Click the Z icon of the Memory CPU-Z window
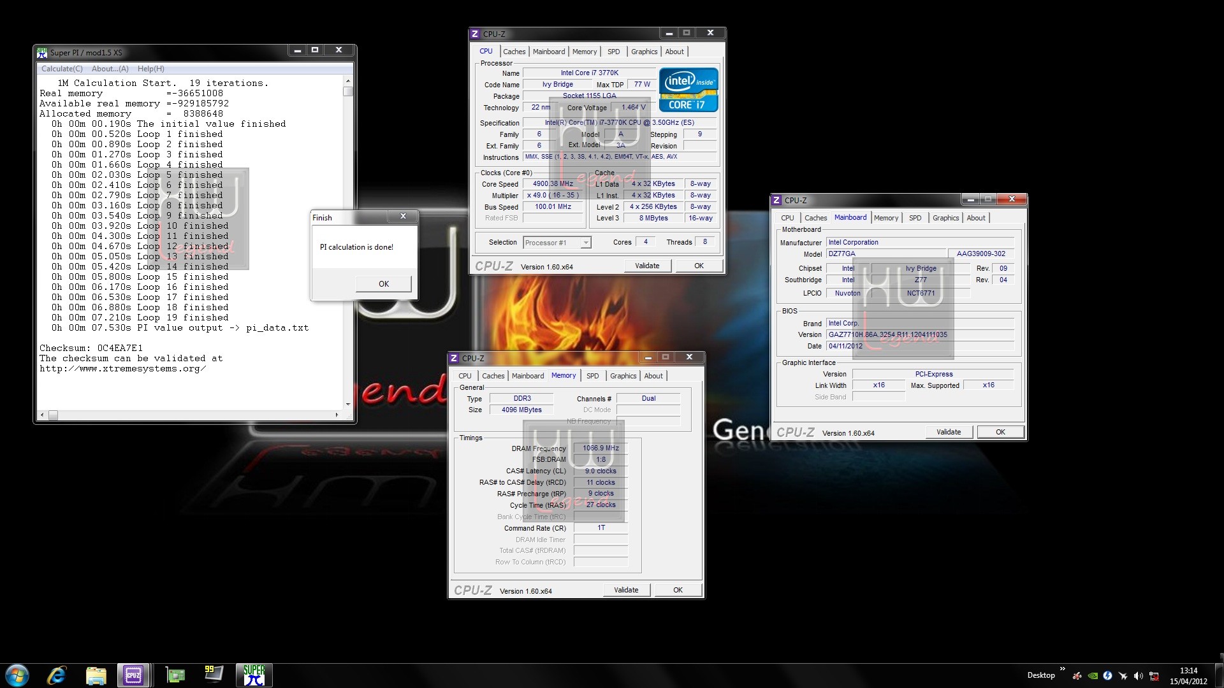The width and height of the screenshot is (1224, 688). pyautogui.click(x=454, y=358)
